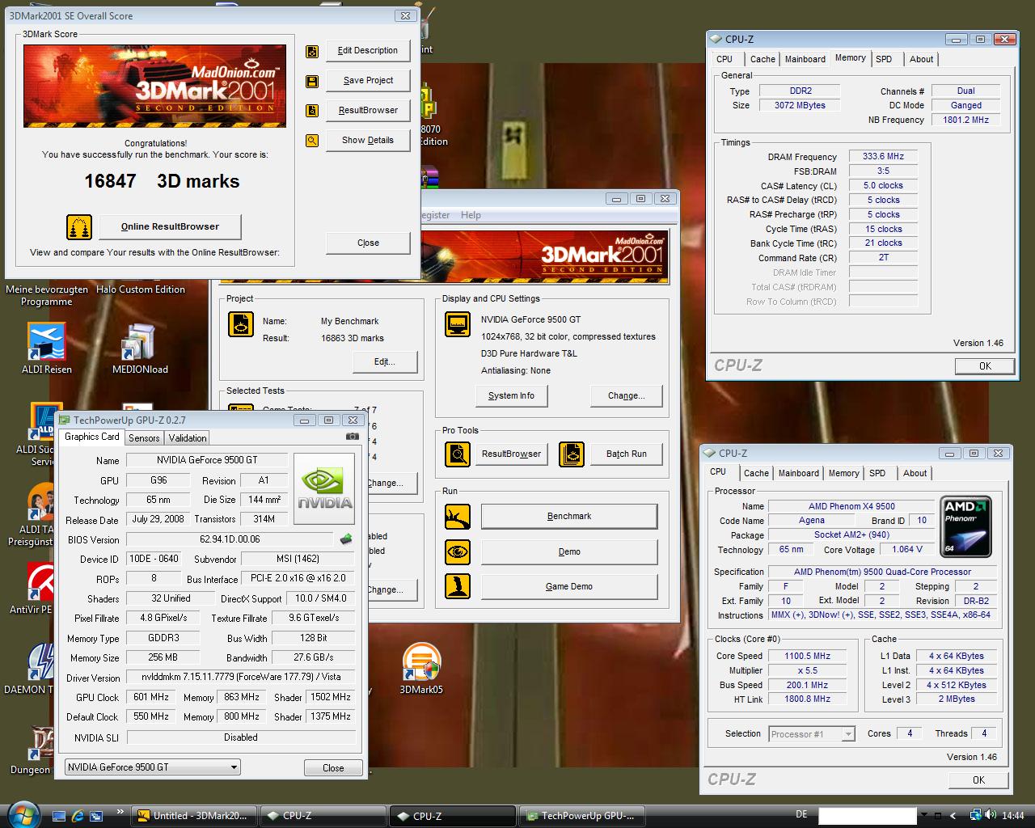Open the About tab in lower CPU-Z window
Viewport: 1035px width, 828px height.
tap(915, 473)
